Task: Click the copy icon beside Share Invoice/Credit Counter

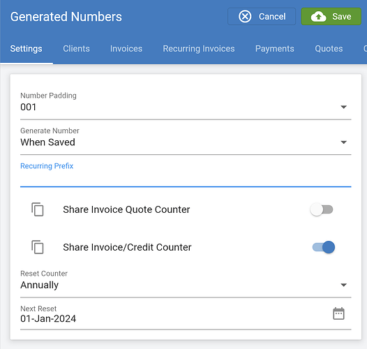Action: (38, 247)
